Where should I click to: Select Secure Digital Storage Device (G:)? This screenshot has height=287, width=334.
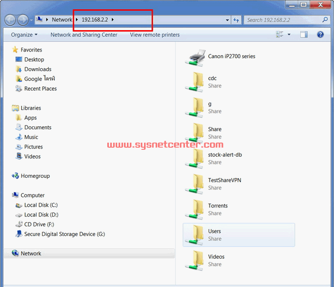click(65, 234)
